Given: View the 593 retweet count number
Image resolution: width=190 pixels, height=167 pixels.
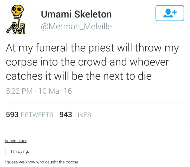Looking at the screenshot, I should point(12,115).
